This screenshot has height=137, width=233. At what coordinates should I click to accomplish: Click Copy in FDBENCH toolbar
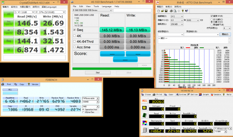coord(20,84)
